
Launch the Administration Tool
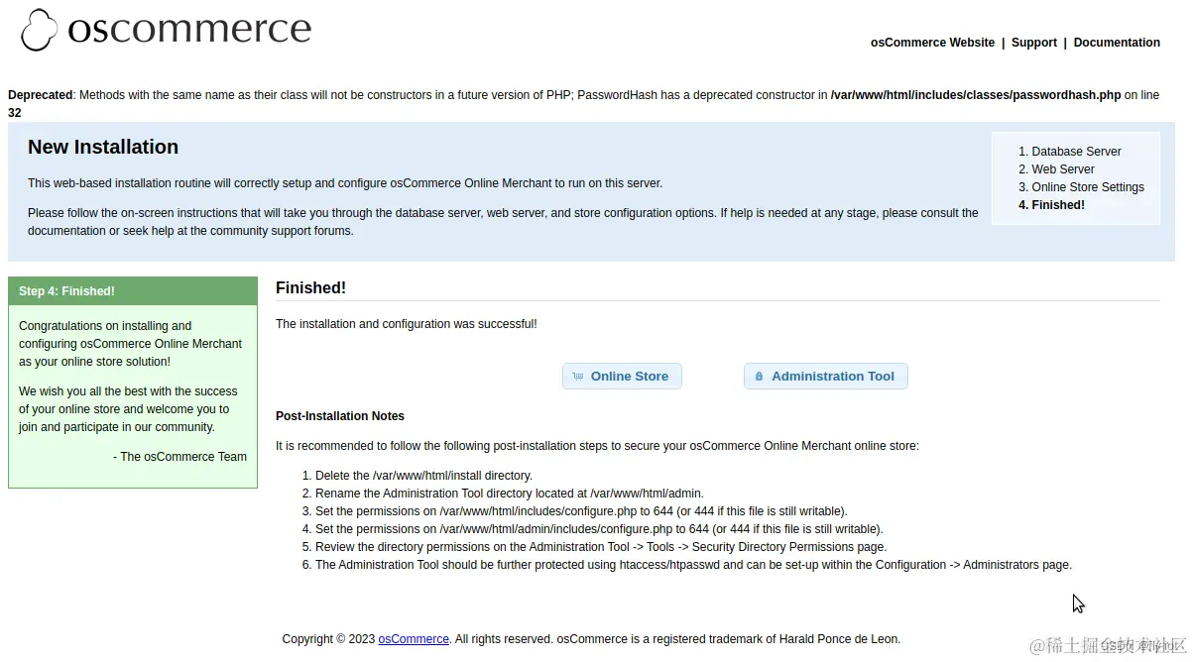click(x=825, y=377)
